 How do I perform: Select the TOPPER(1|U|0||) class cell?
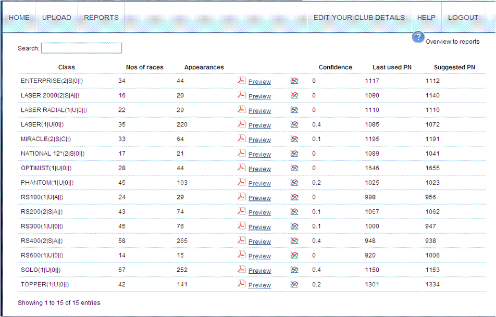click(45, 284)
